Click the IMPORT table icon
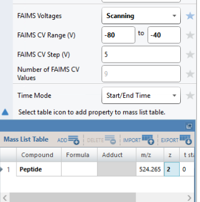Image resolution: width=200 pixels, height=202 pixels. click(x=148, y=140)
